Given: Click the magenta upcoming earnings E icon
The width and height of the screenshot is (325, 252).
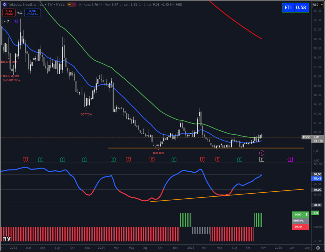Looking at the screenshot, I should point(290,159).
